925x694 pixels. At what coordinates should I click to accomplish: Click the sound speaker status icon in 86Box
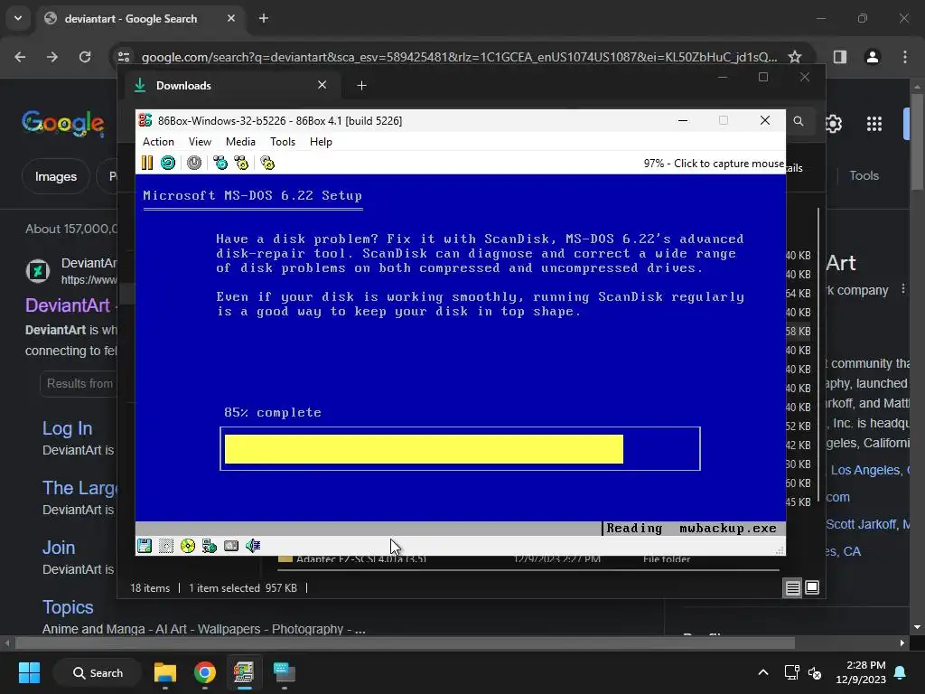tap(253, 546)
